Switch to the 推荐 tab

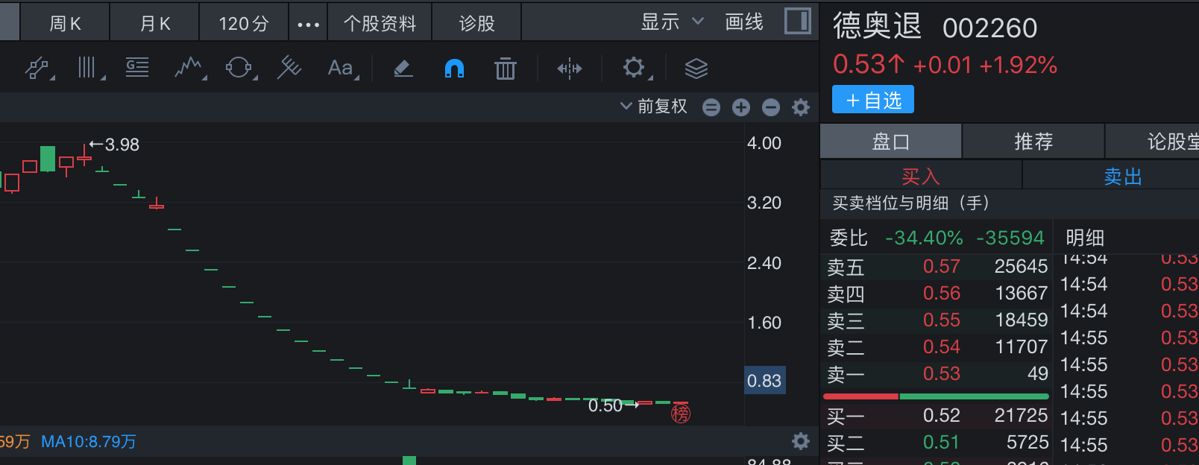tap(1033, 142)
